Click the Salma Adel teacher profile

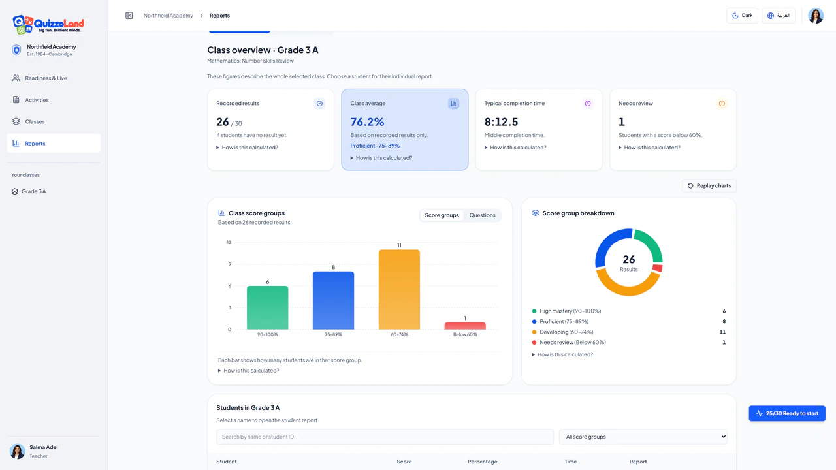54,451
